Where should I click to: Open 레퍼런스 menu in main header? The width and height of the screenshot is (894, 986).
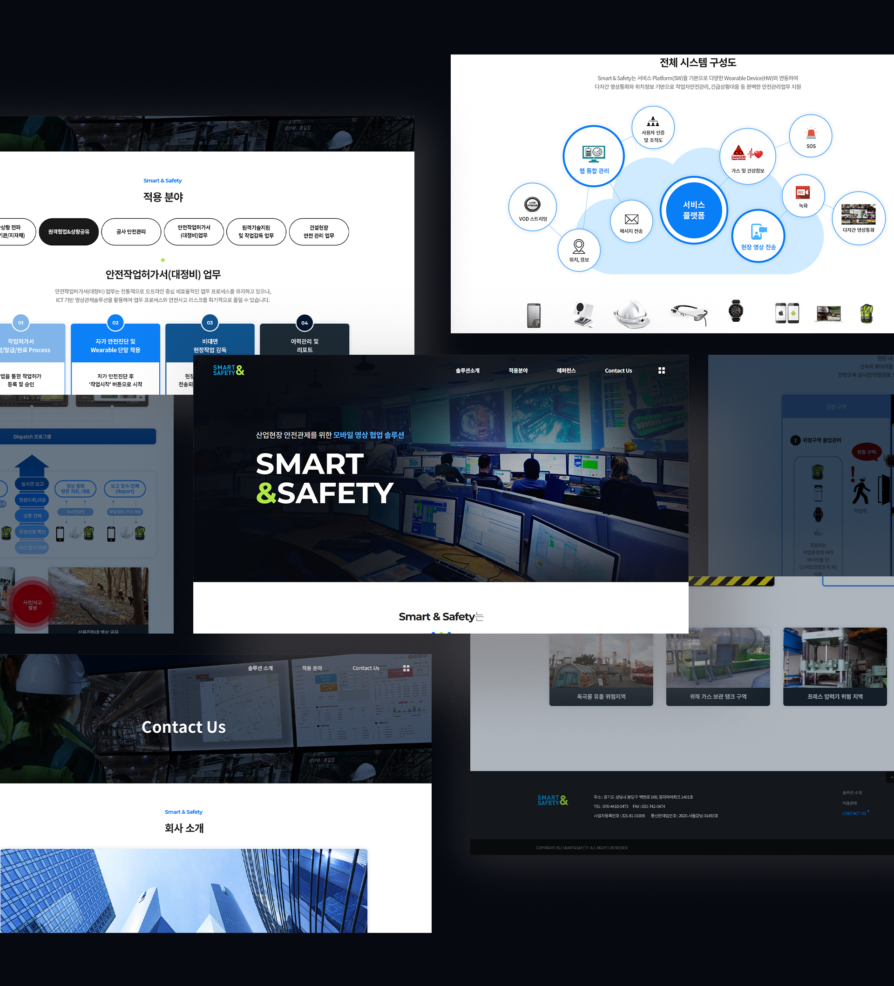566,371
